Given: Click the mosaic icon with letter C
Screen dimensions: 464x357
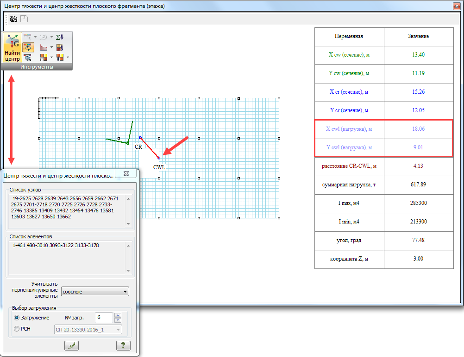Looking at the screenshot, I should point(44,57).
